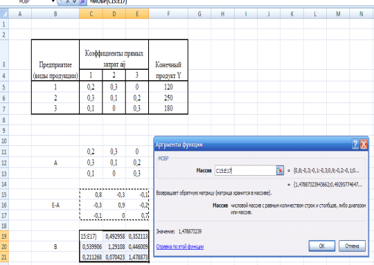Screen dimensions: 374x265
Task: Click the Отмена button
Action: click(352, 246)
